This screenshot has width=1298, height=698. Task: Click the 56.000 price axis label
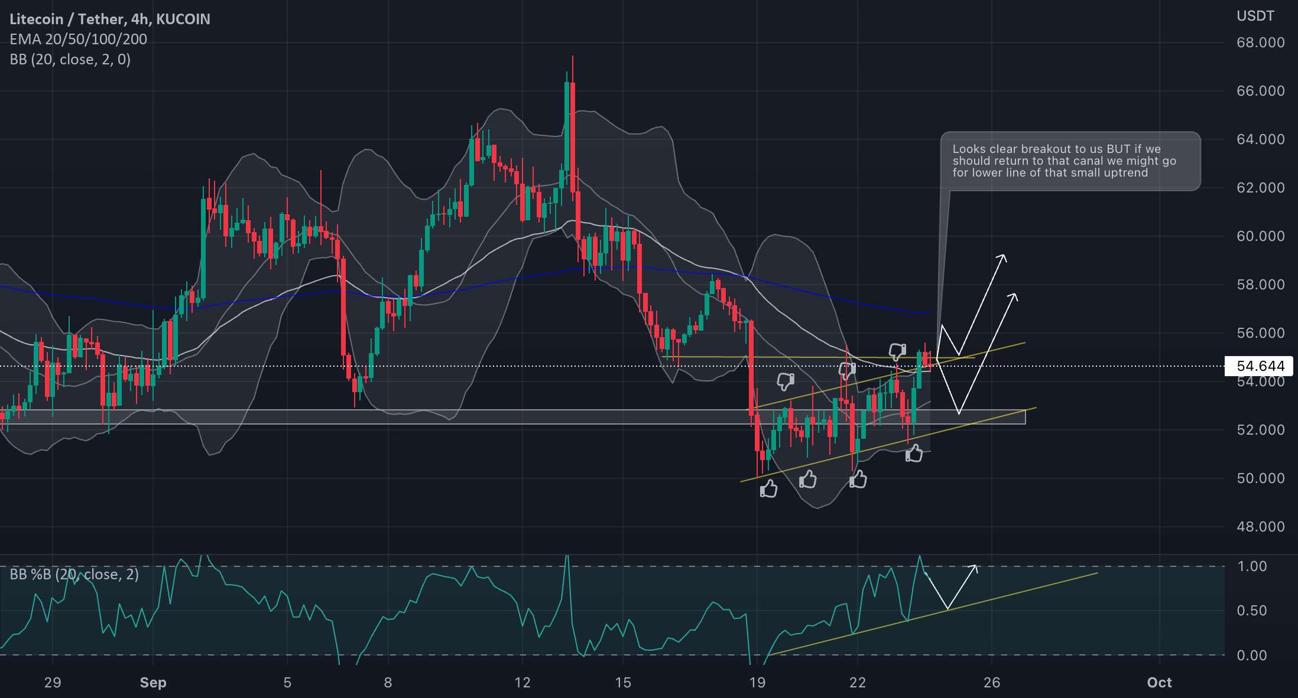1260,333
